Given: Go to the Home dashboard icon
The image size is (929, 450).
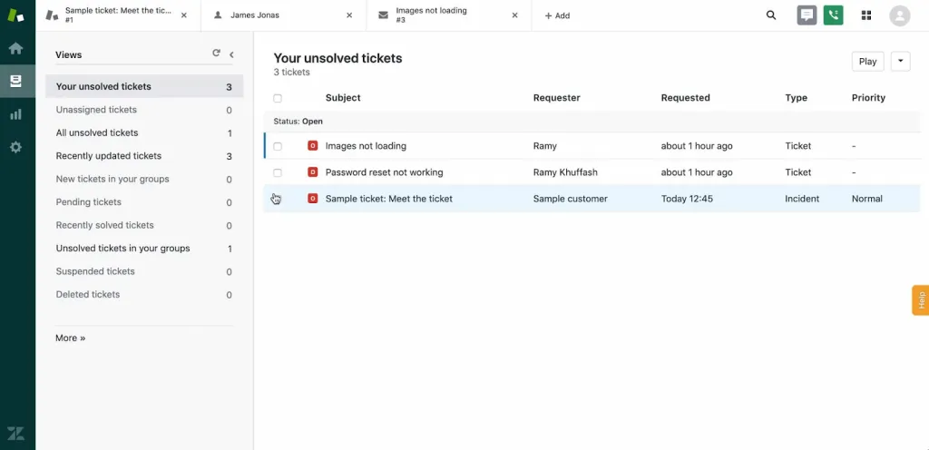Looking at the screenshot, I should pyautogui.click(x=16, y=49).
